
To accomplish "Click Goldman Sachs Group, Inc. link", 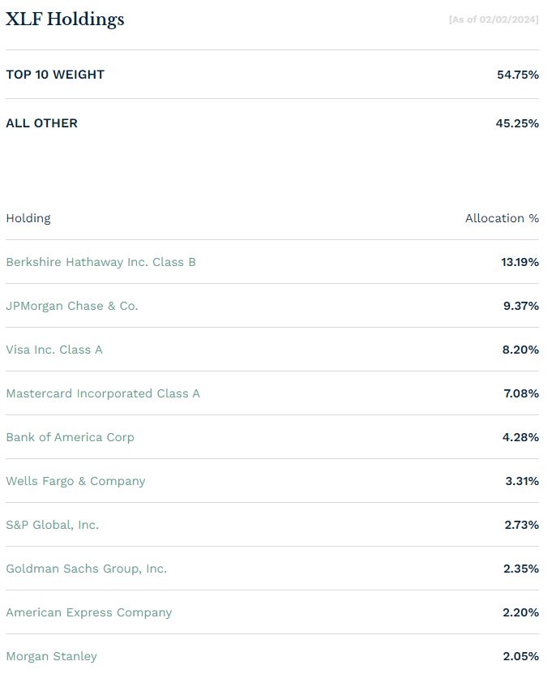I will (87, 569).
